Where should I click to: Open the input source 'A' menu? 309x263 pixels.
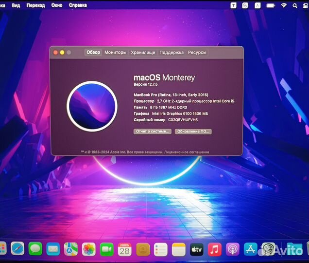pos(257,5)
